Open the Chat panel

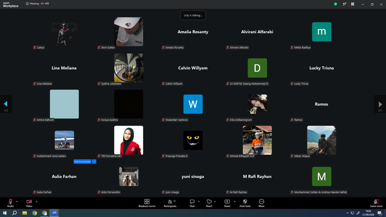pos(192,203)
